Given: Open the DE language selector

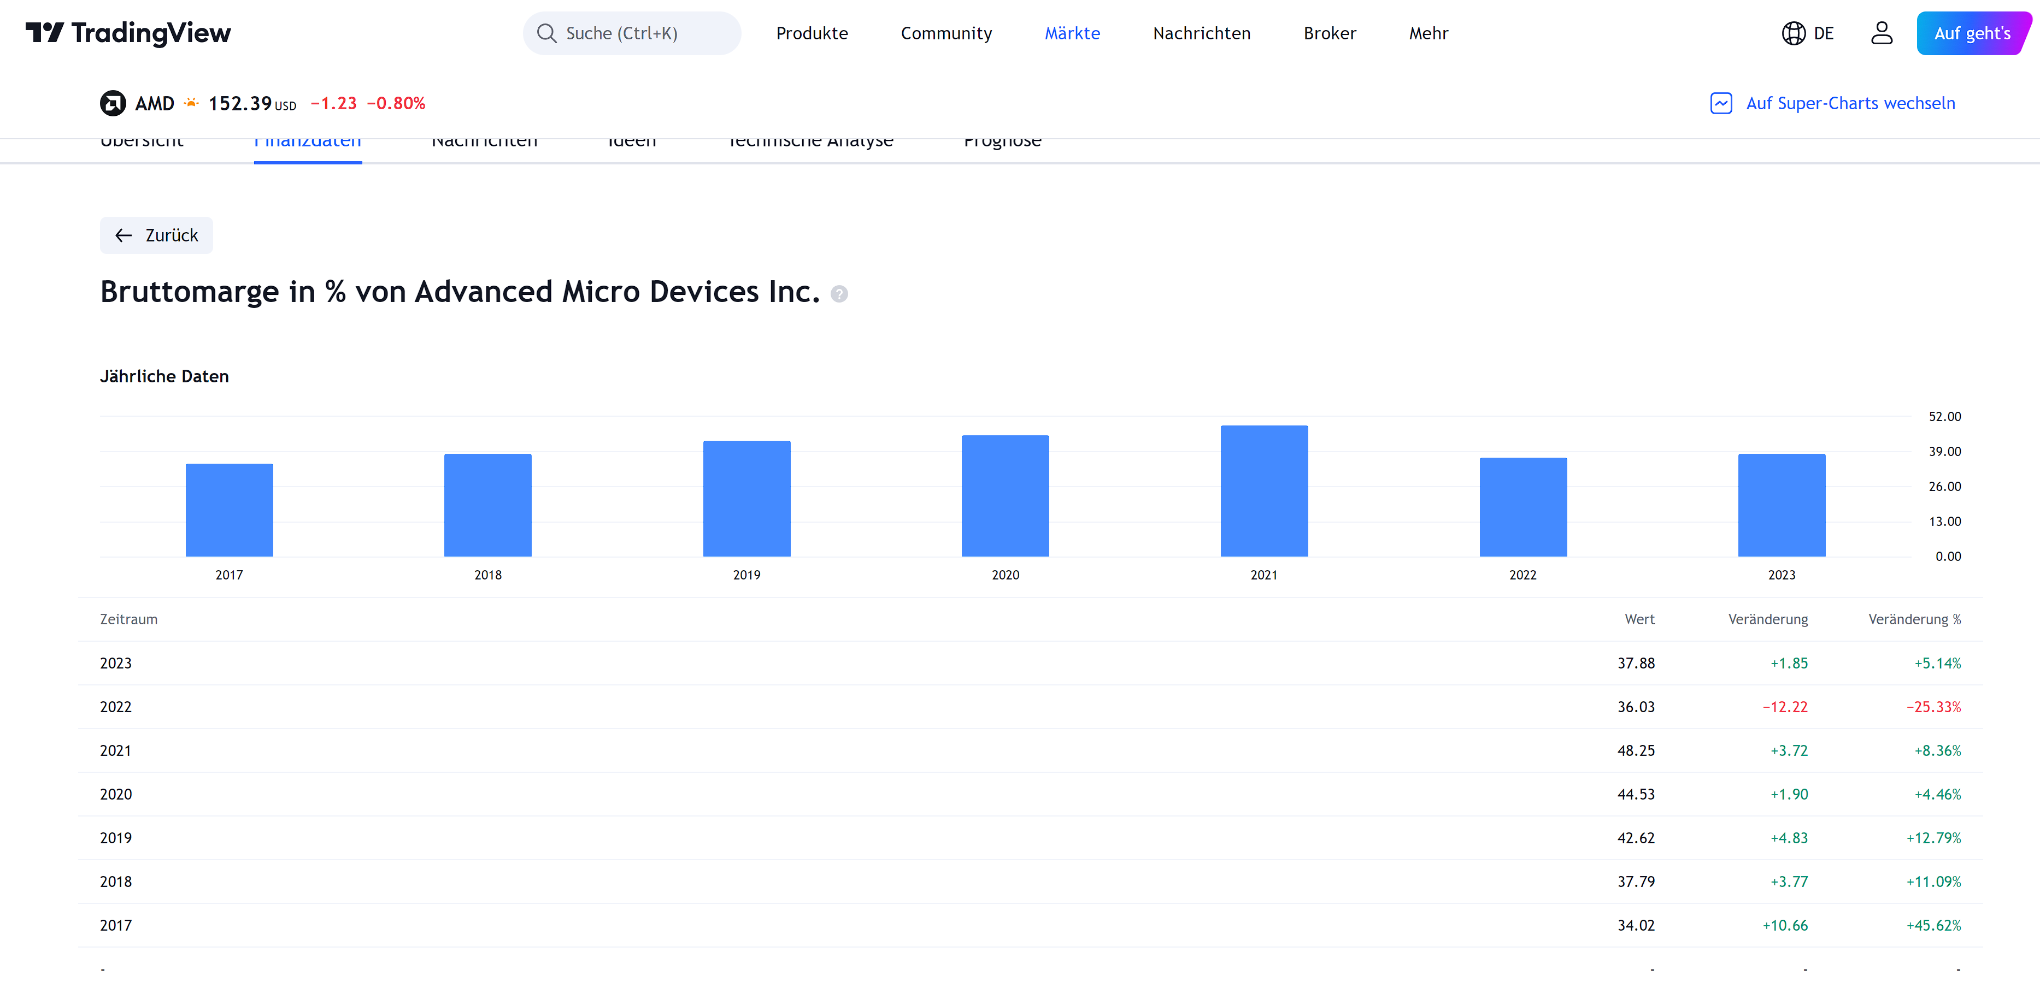Looking at the screenshot, I should click(1823, 33).
